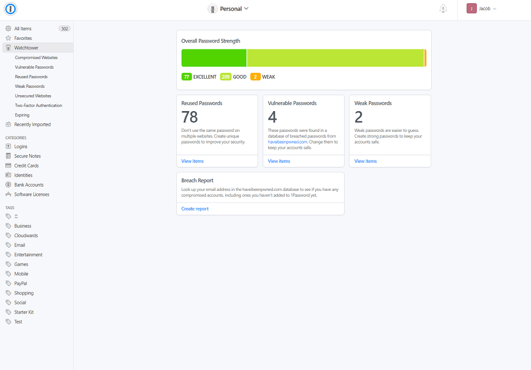The width and height of the screenshot is (531, 370).
Task: Click the Cloudwards tag icon
Action: click(8, 236)
